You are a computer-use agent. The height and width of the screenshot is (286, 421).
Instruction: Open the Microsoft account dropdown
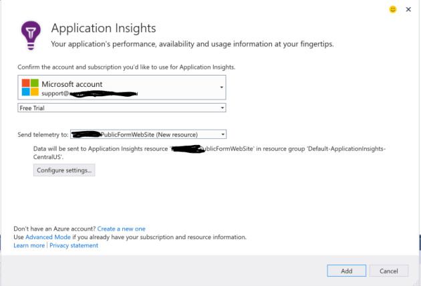[122, 88]
